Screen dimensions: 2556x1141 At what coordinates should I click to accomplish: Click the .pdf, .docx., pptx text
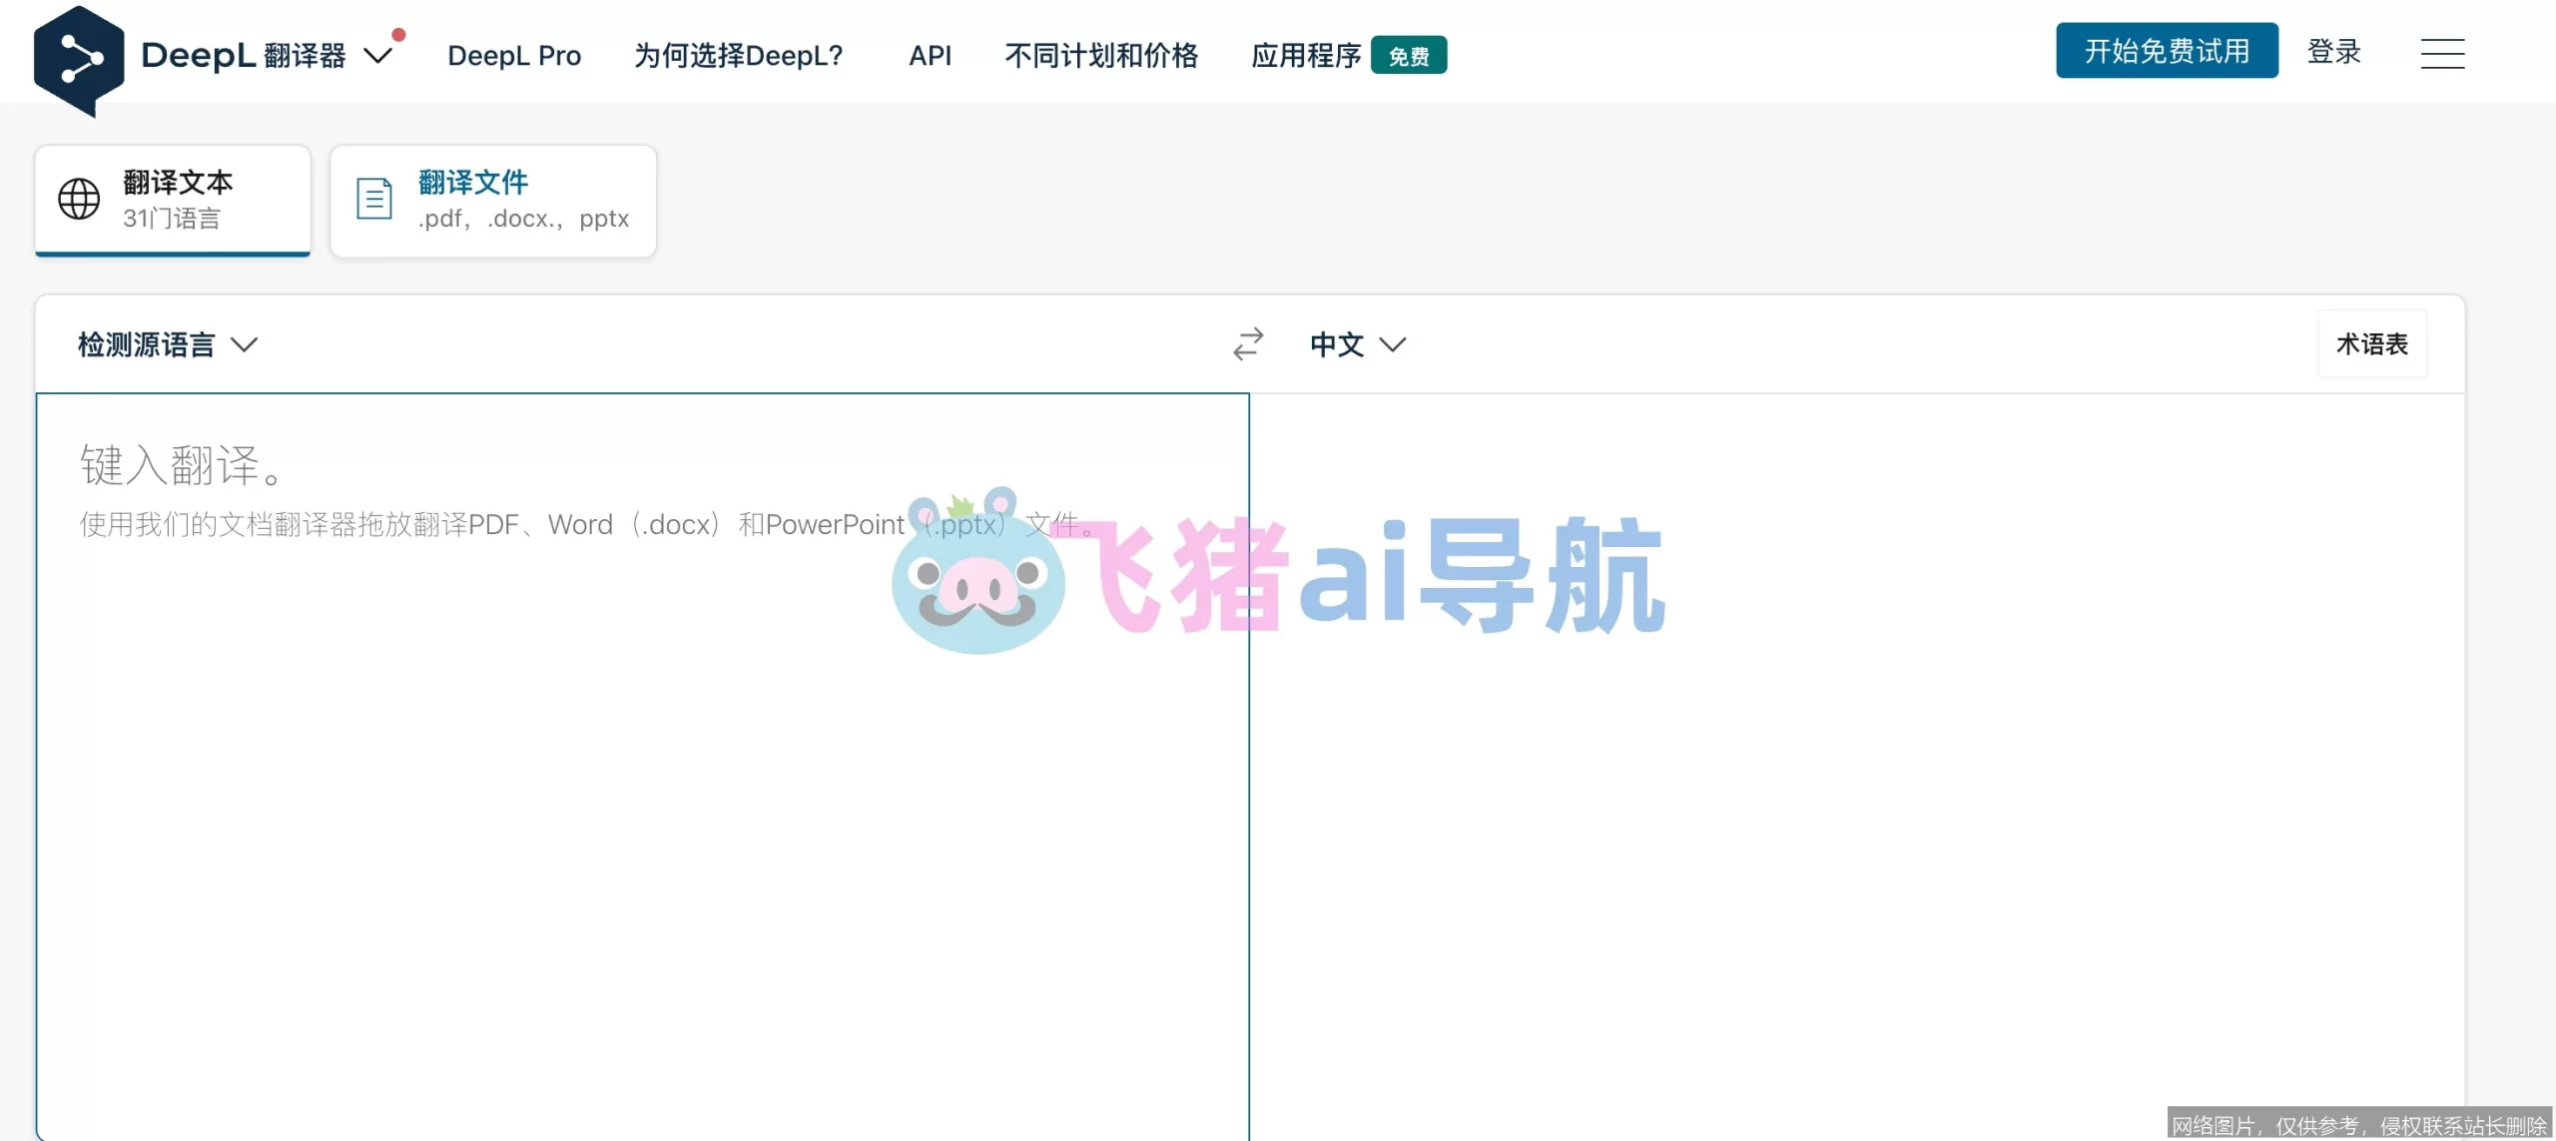523,219
